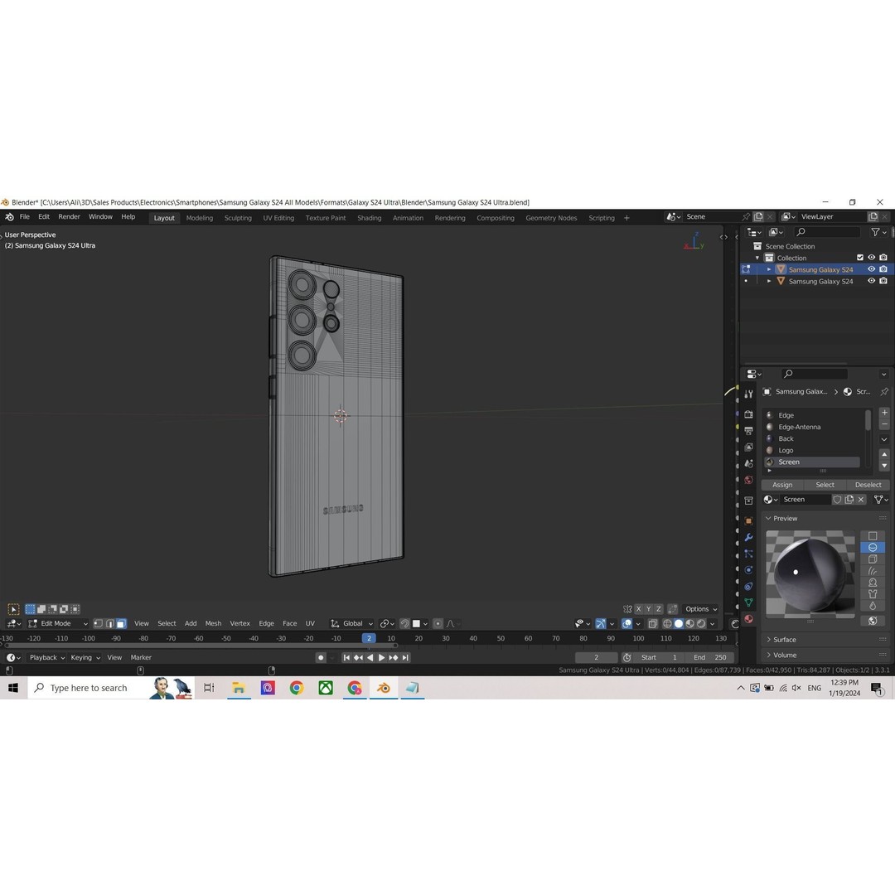Open Scene properties tab icon

(748, 463)
